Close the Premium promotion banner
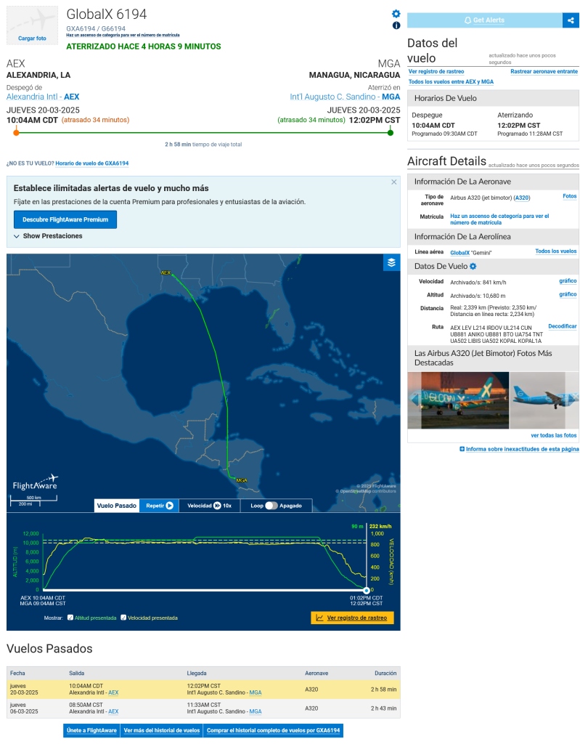 (394, 182)
